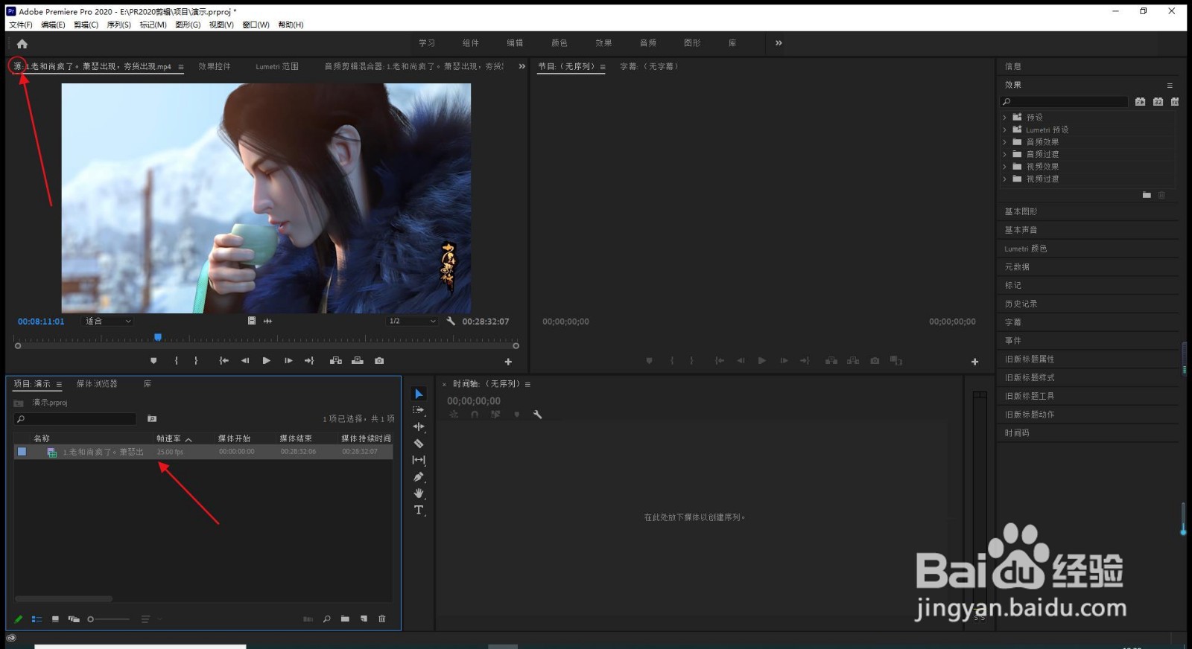1192x649 pixels.
Task: Click blue label box of the clip row
Action: [22, 452]
